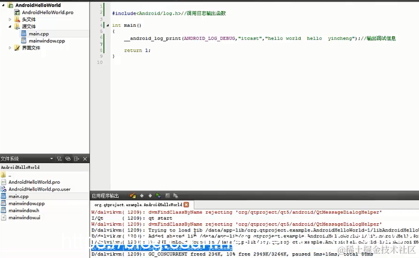Viewport: 419px width, 258px height.
Task: Click the 'Trying to load lib' log line
Action: pos(255,230)
